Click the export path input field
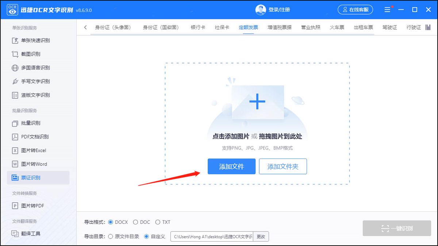Screen dimensions: 438x246 coord(212,237)
